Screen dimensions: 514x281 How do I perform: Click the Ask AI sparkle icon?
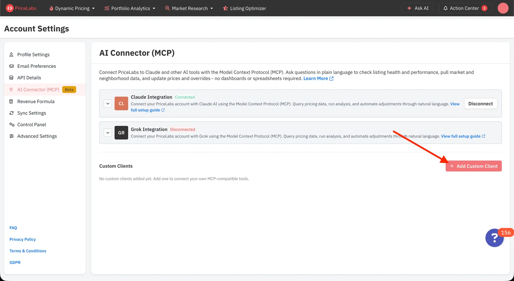click(409, 8)
